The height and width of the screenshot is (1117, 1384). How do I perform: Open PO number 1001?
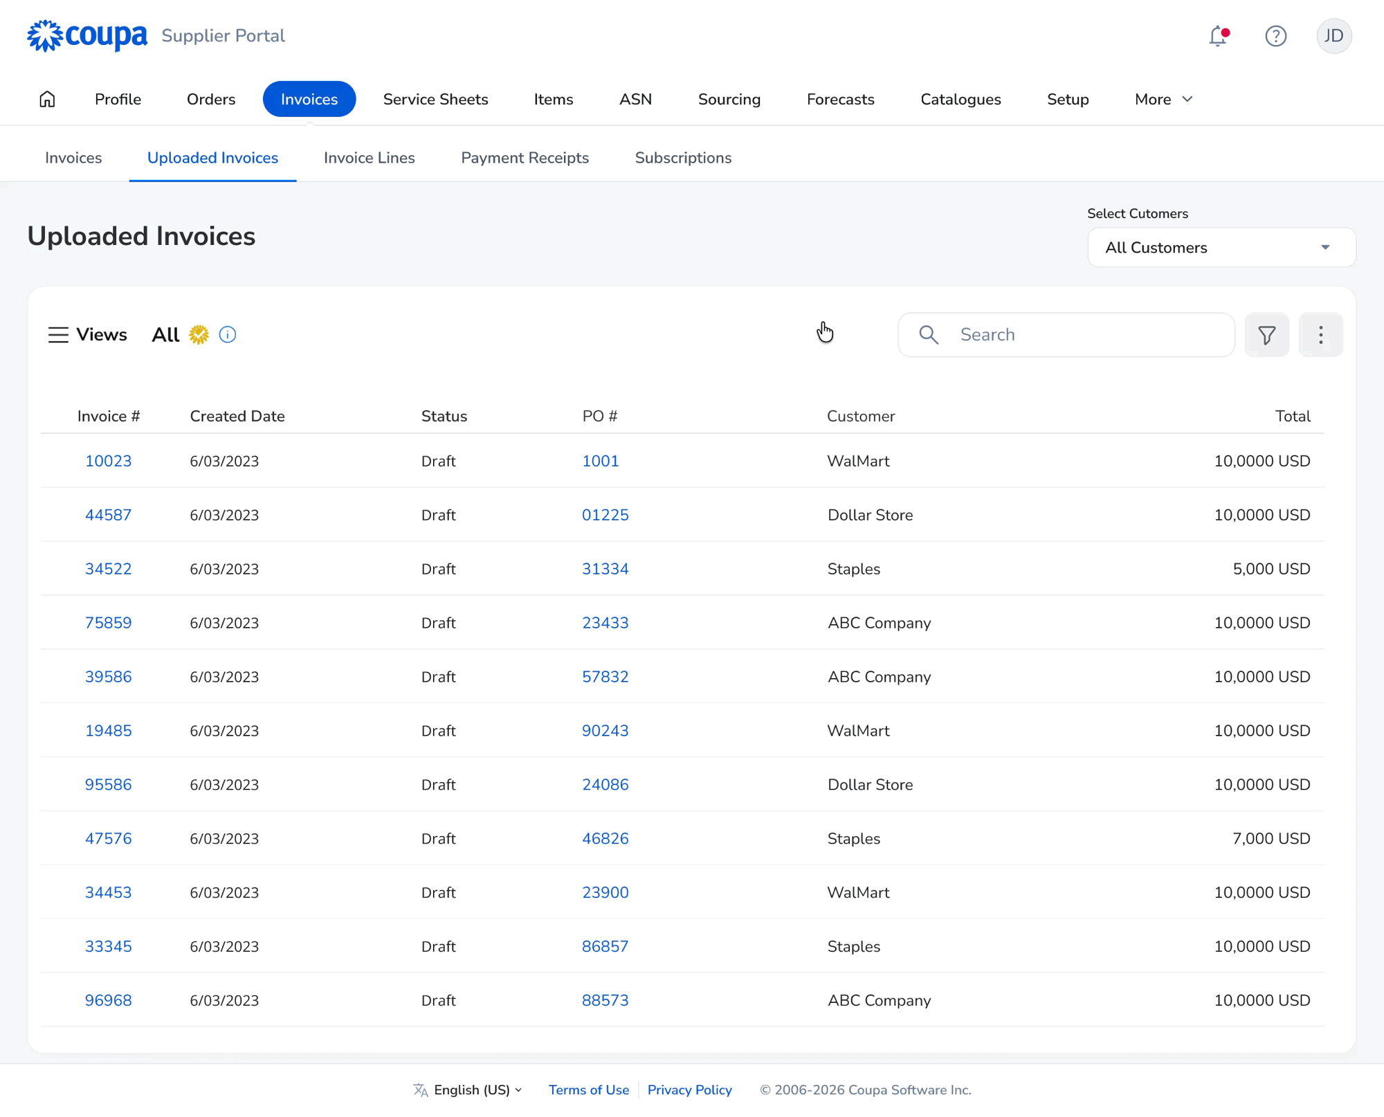(x=600, y=461)
